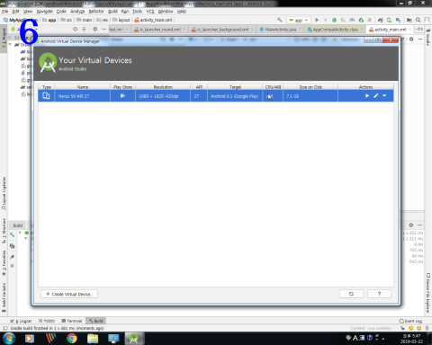Sort devices by the Name column header

(x=83, y=87)
